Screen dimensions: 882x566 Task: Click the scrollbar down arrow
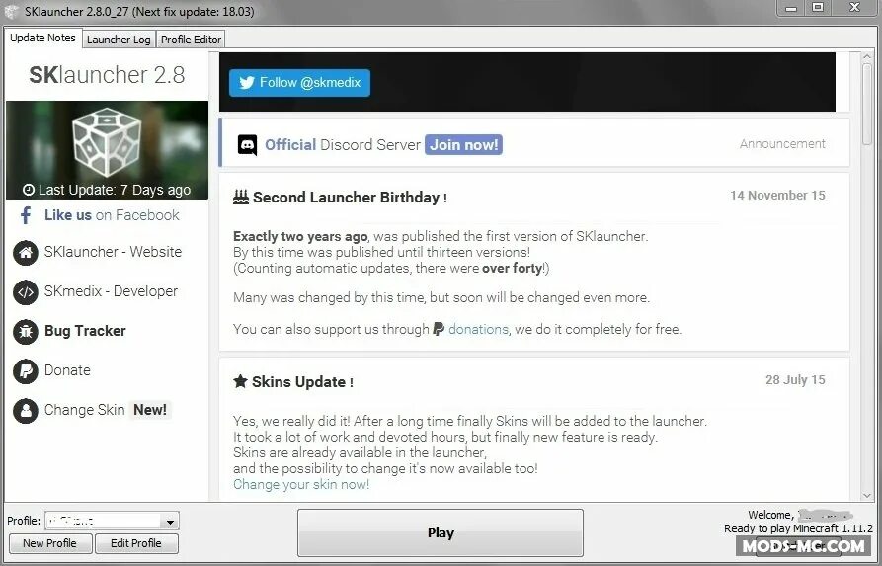[x=867, y=495]
